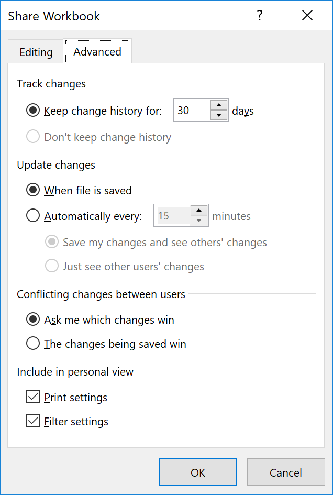
Task: Close the Share Workbook dialog
Action: (x=307, y=16)
